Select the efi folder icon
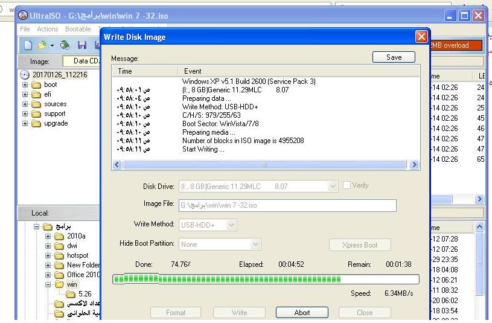The width and height of the screenshot is (492, 323). pos(36,94)
